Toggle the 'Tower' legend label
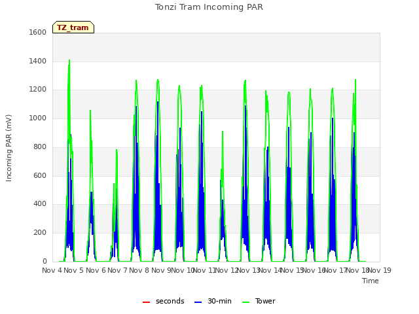The height and width of the screenshot is (314, 419). 265,301
